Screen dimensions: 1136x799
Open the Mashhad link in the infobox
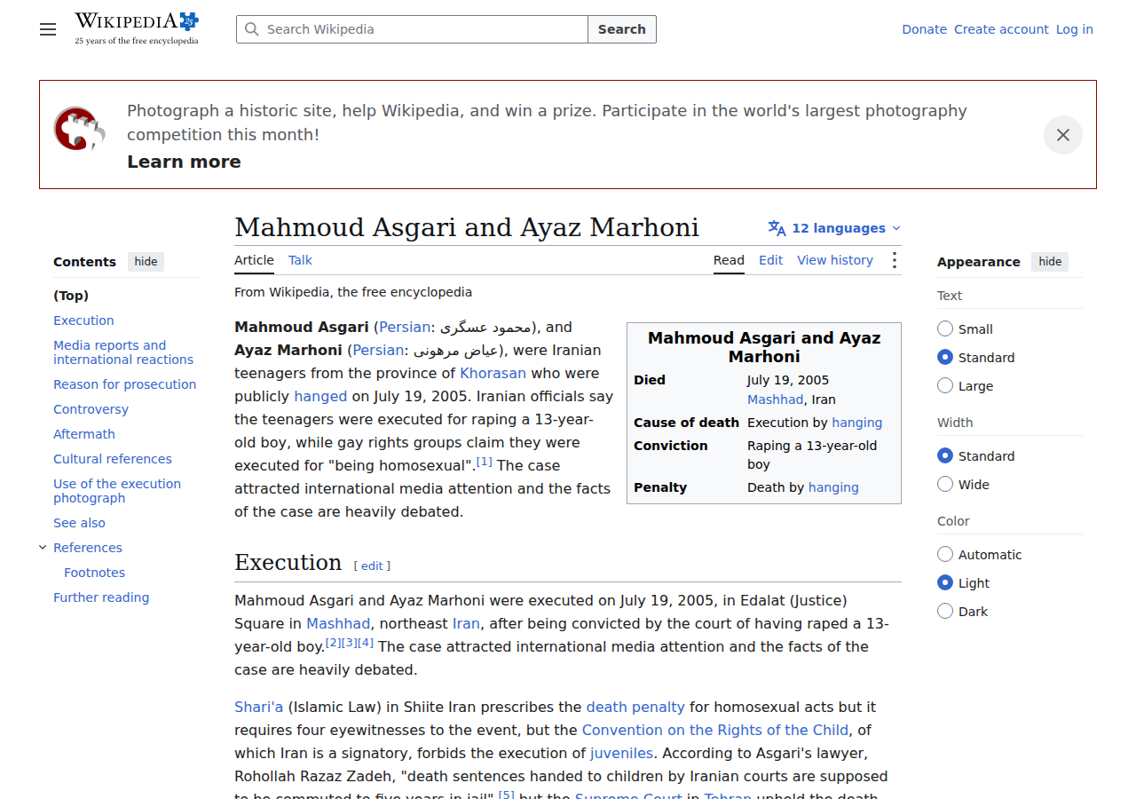click(x=775, y=399)
